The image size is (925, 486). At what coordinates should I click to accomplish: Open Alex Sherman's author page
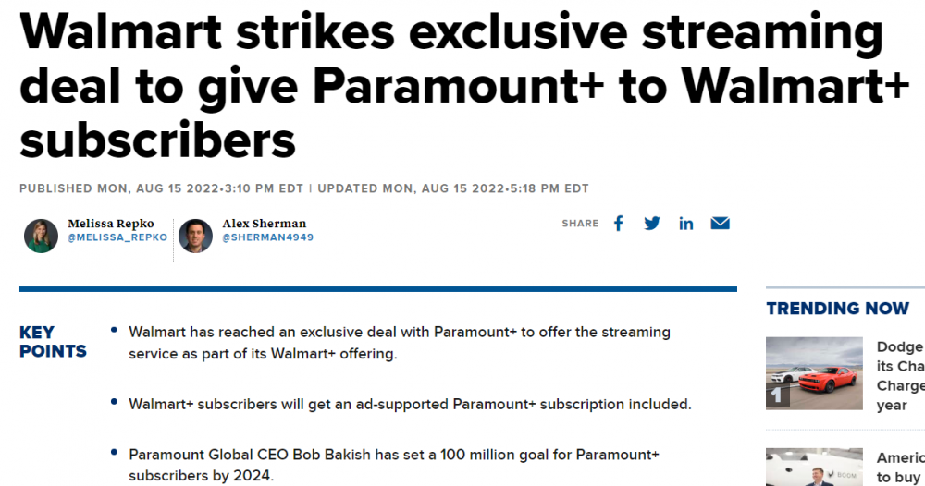coord(265,224)
